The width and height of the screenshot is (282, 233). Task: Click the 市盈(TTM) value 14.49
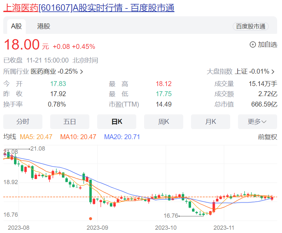(164, 104)
